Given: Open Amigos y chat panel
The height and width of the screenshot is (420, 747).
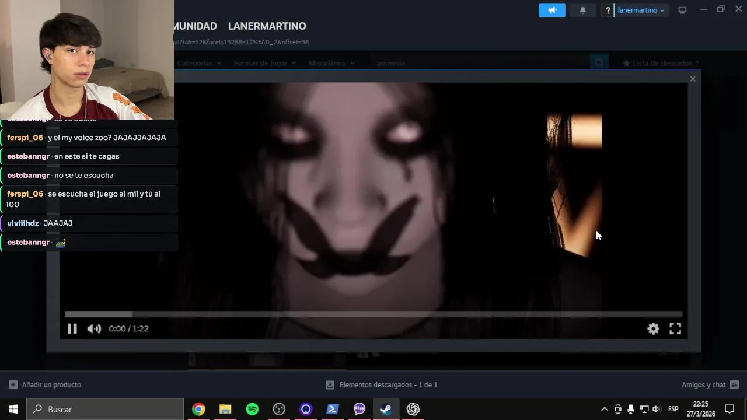Looking at the screenshot, I should (710, 385).
